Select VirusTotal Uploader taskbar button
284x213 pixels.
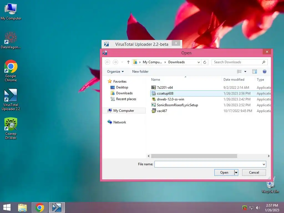click(x=57, y=207)
